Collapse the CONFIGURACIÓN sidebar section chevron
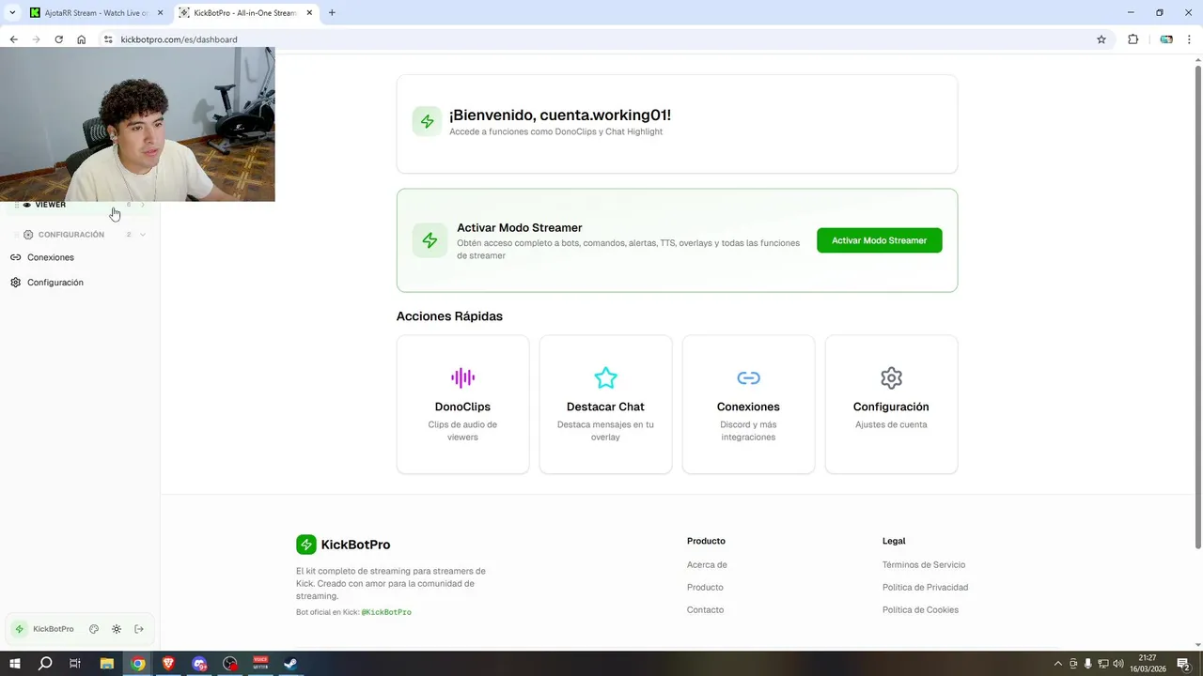 click(x=143, y=235)
